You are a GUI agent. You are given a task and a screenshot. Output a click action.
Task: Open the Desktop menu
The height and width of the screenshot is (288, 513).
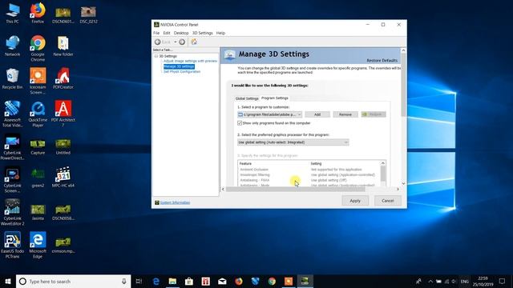tap(181, 33)
